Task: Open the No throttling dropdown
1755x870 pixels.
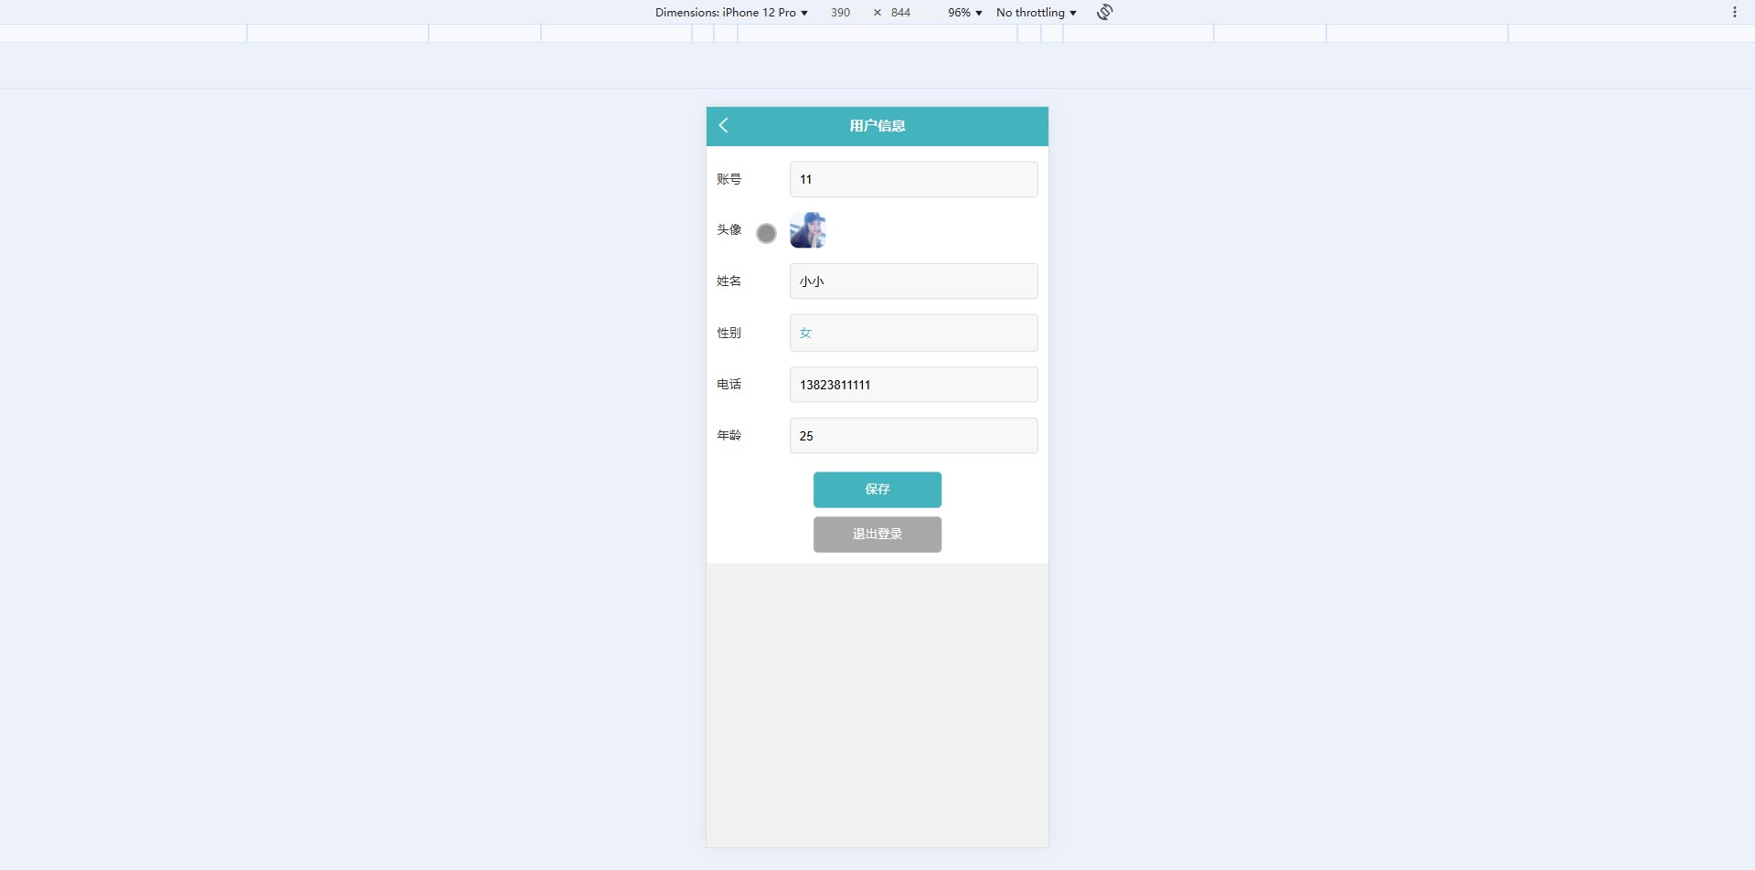Action: (1037, 12)
